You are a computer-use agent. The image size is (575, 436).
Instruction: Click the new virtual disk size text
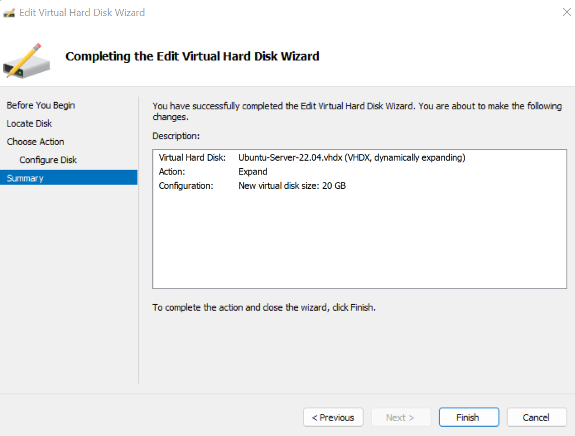coord(292,185)
